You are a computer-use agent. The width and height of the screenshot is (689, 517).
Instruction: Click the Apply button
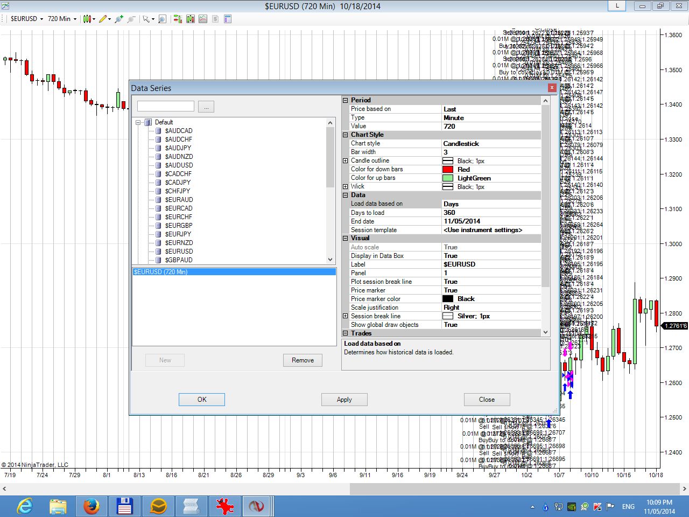(344, 399)
